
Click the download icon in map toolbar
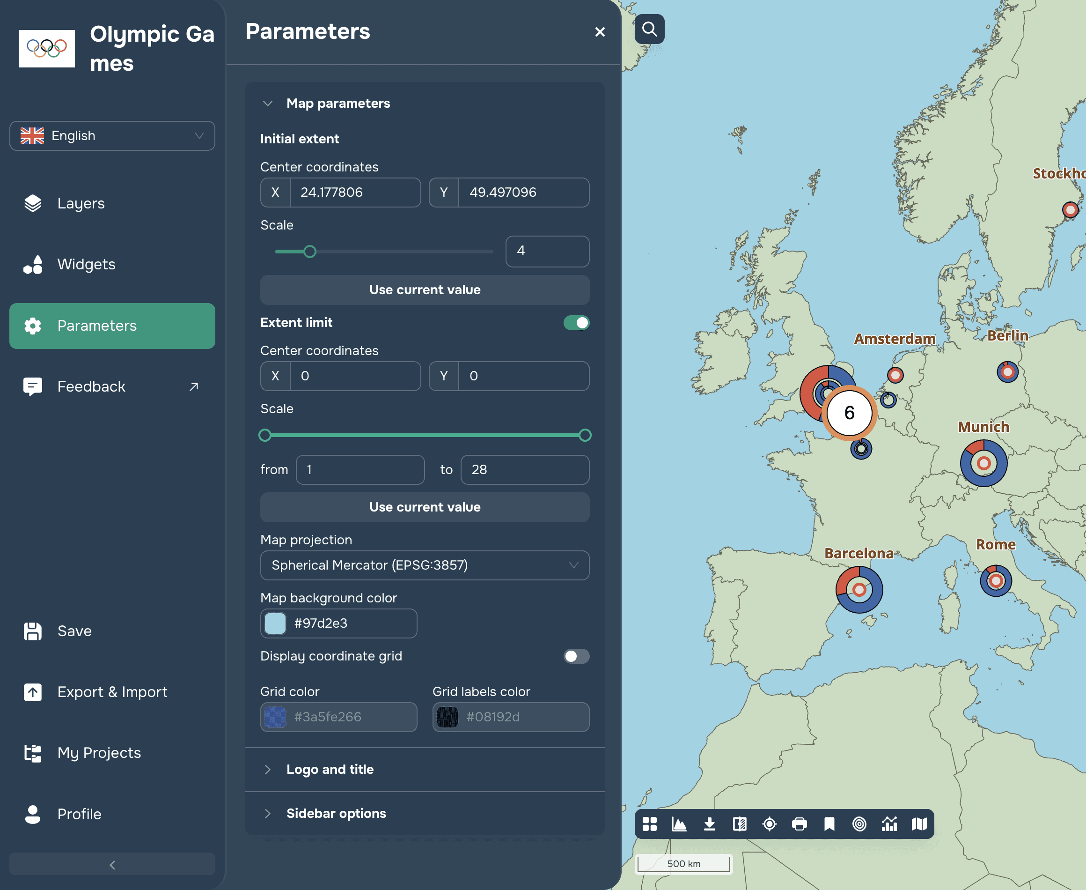click(x=710, y=824)
